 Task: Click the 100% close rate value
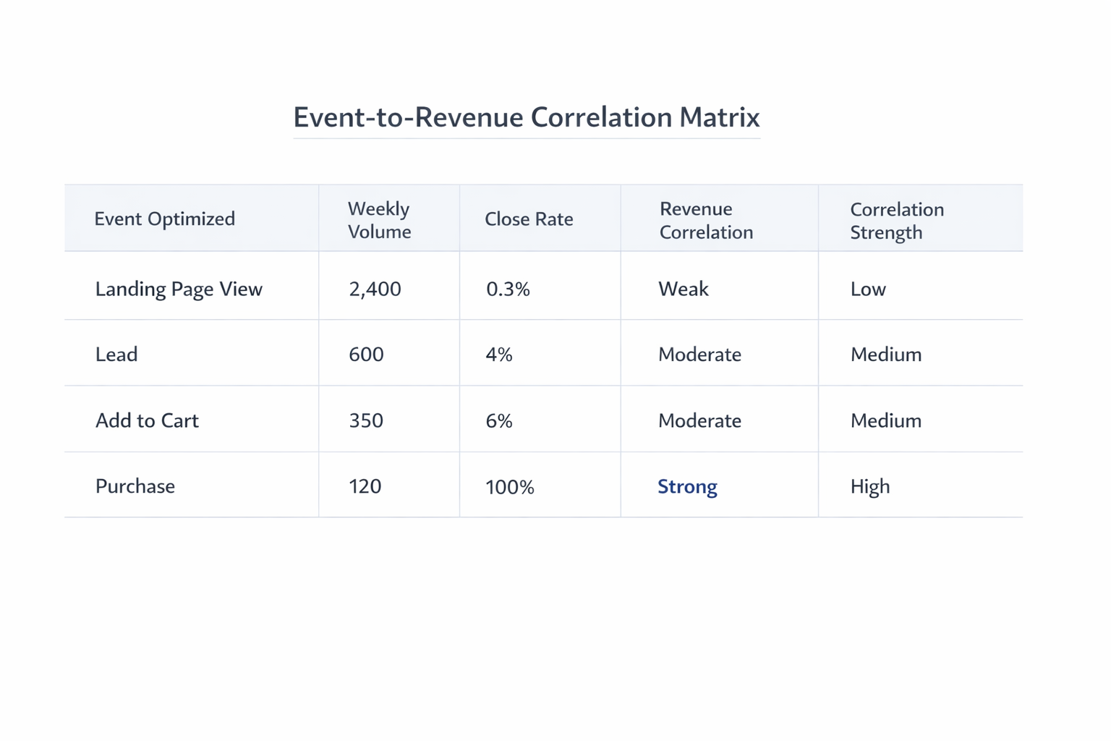pyautogui.click(x=509, y=486)
